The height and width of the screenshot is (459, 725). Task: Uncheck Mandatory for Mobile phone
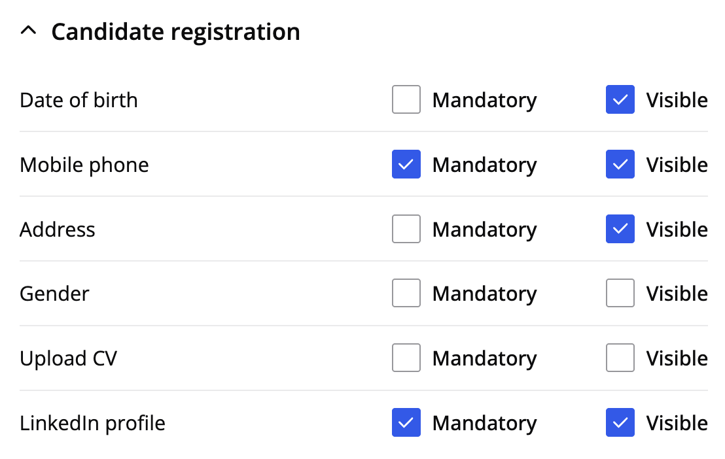[x=406, y=165]
